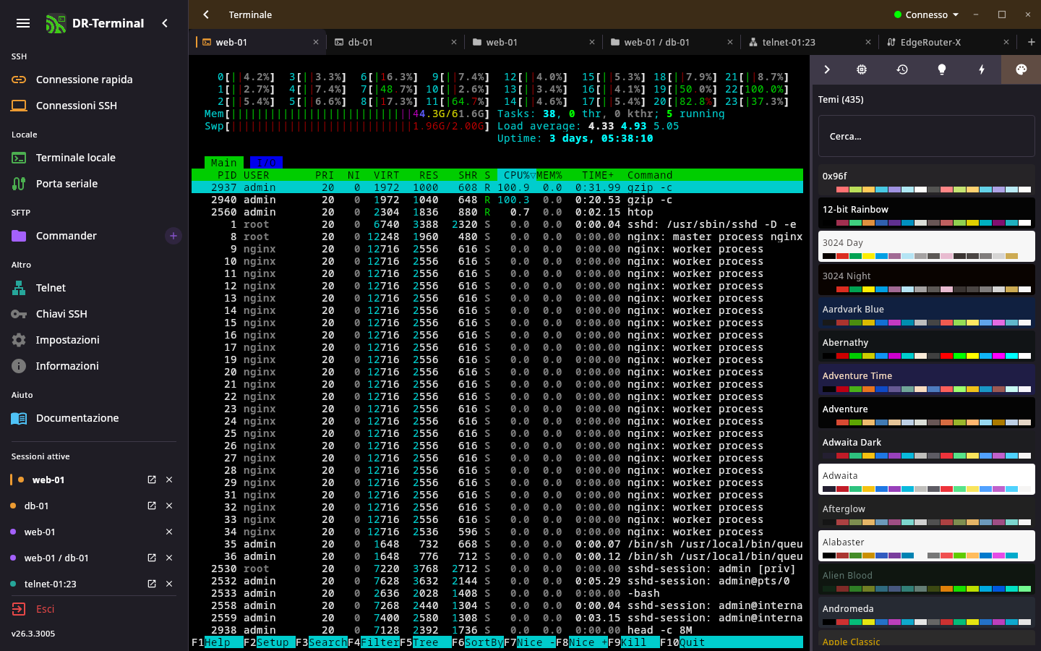
Task: Pop out the web-01 active session
Action: click(x=152, y=480)
